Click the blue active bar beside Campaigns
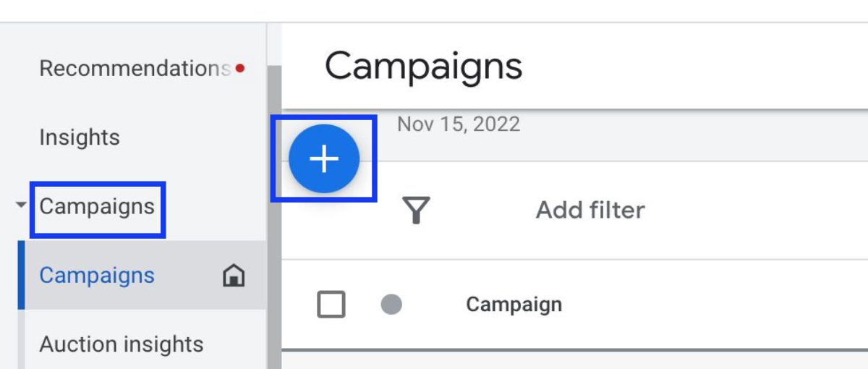Viewport: 868px width, 369px height. pyautogui.click(x=21, y=276)
